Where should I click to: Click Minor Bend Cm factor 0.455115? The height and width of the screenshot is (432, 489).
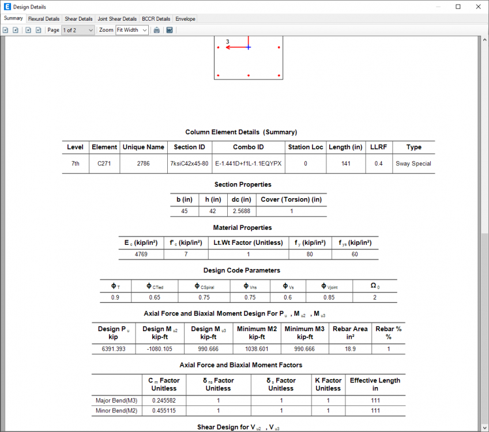(x=164, y=411)
